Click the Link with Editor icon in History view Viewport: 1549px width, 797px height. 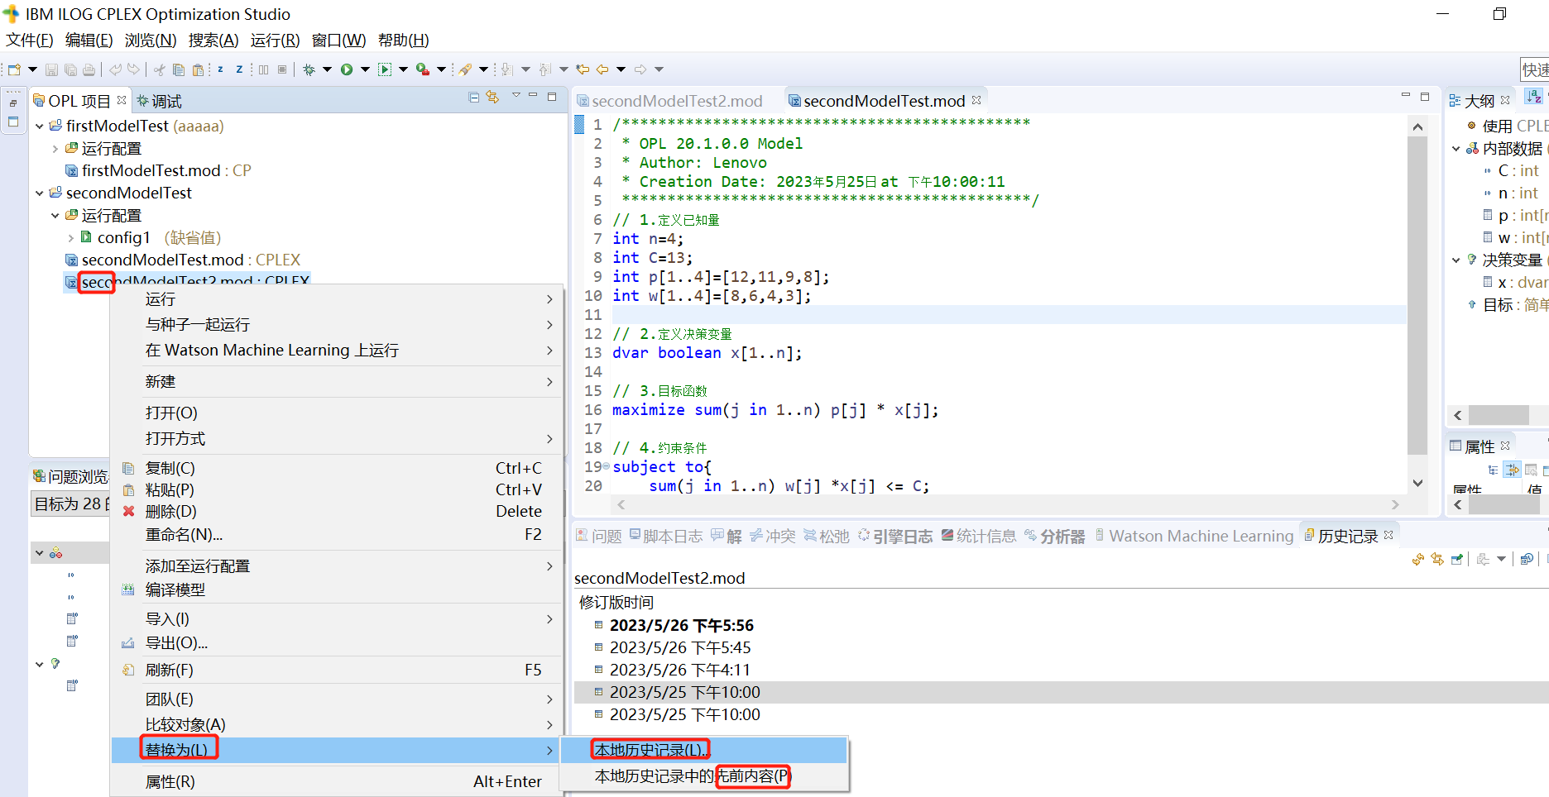[1437, 560]
